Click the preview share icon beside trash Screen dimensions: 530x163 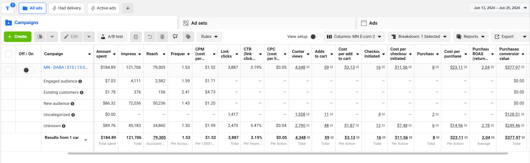(175, 37)
